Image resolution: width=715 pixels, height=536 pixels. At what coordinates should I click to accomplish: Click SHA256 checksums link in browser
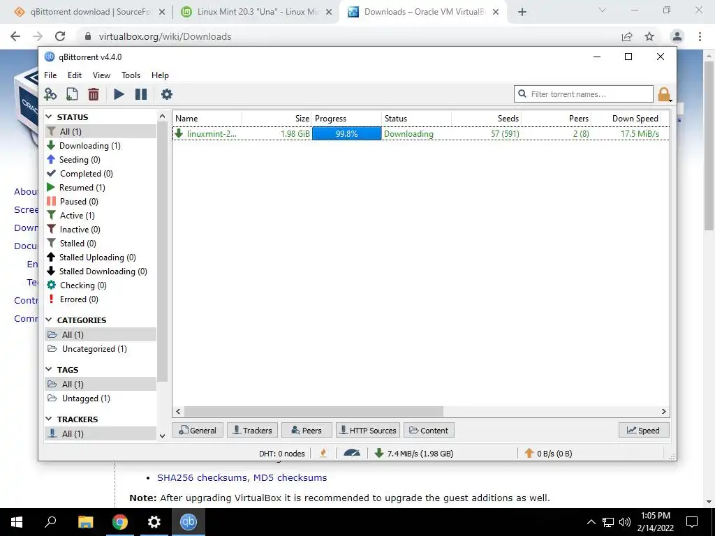coord(203,477)
